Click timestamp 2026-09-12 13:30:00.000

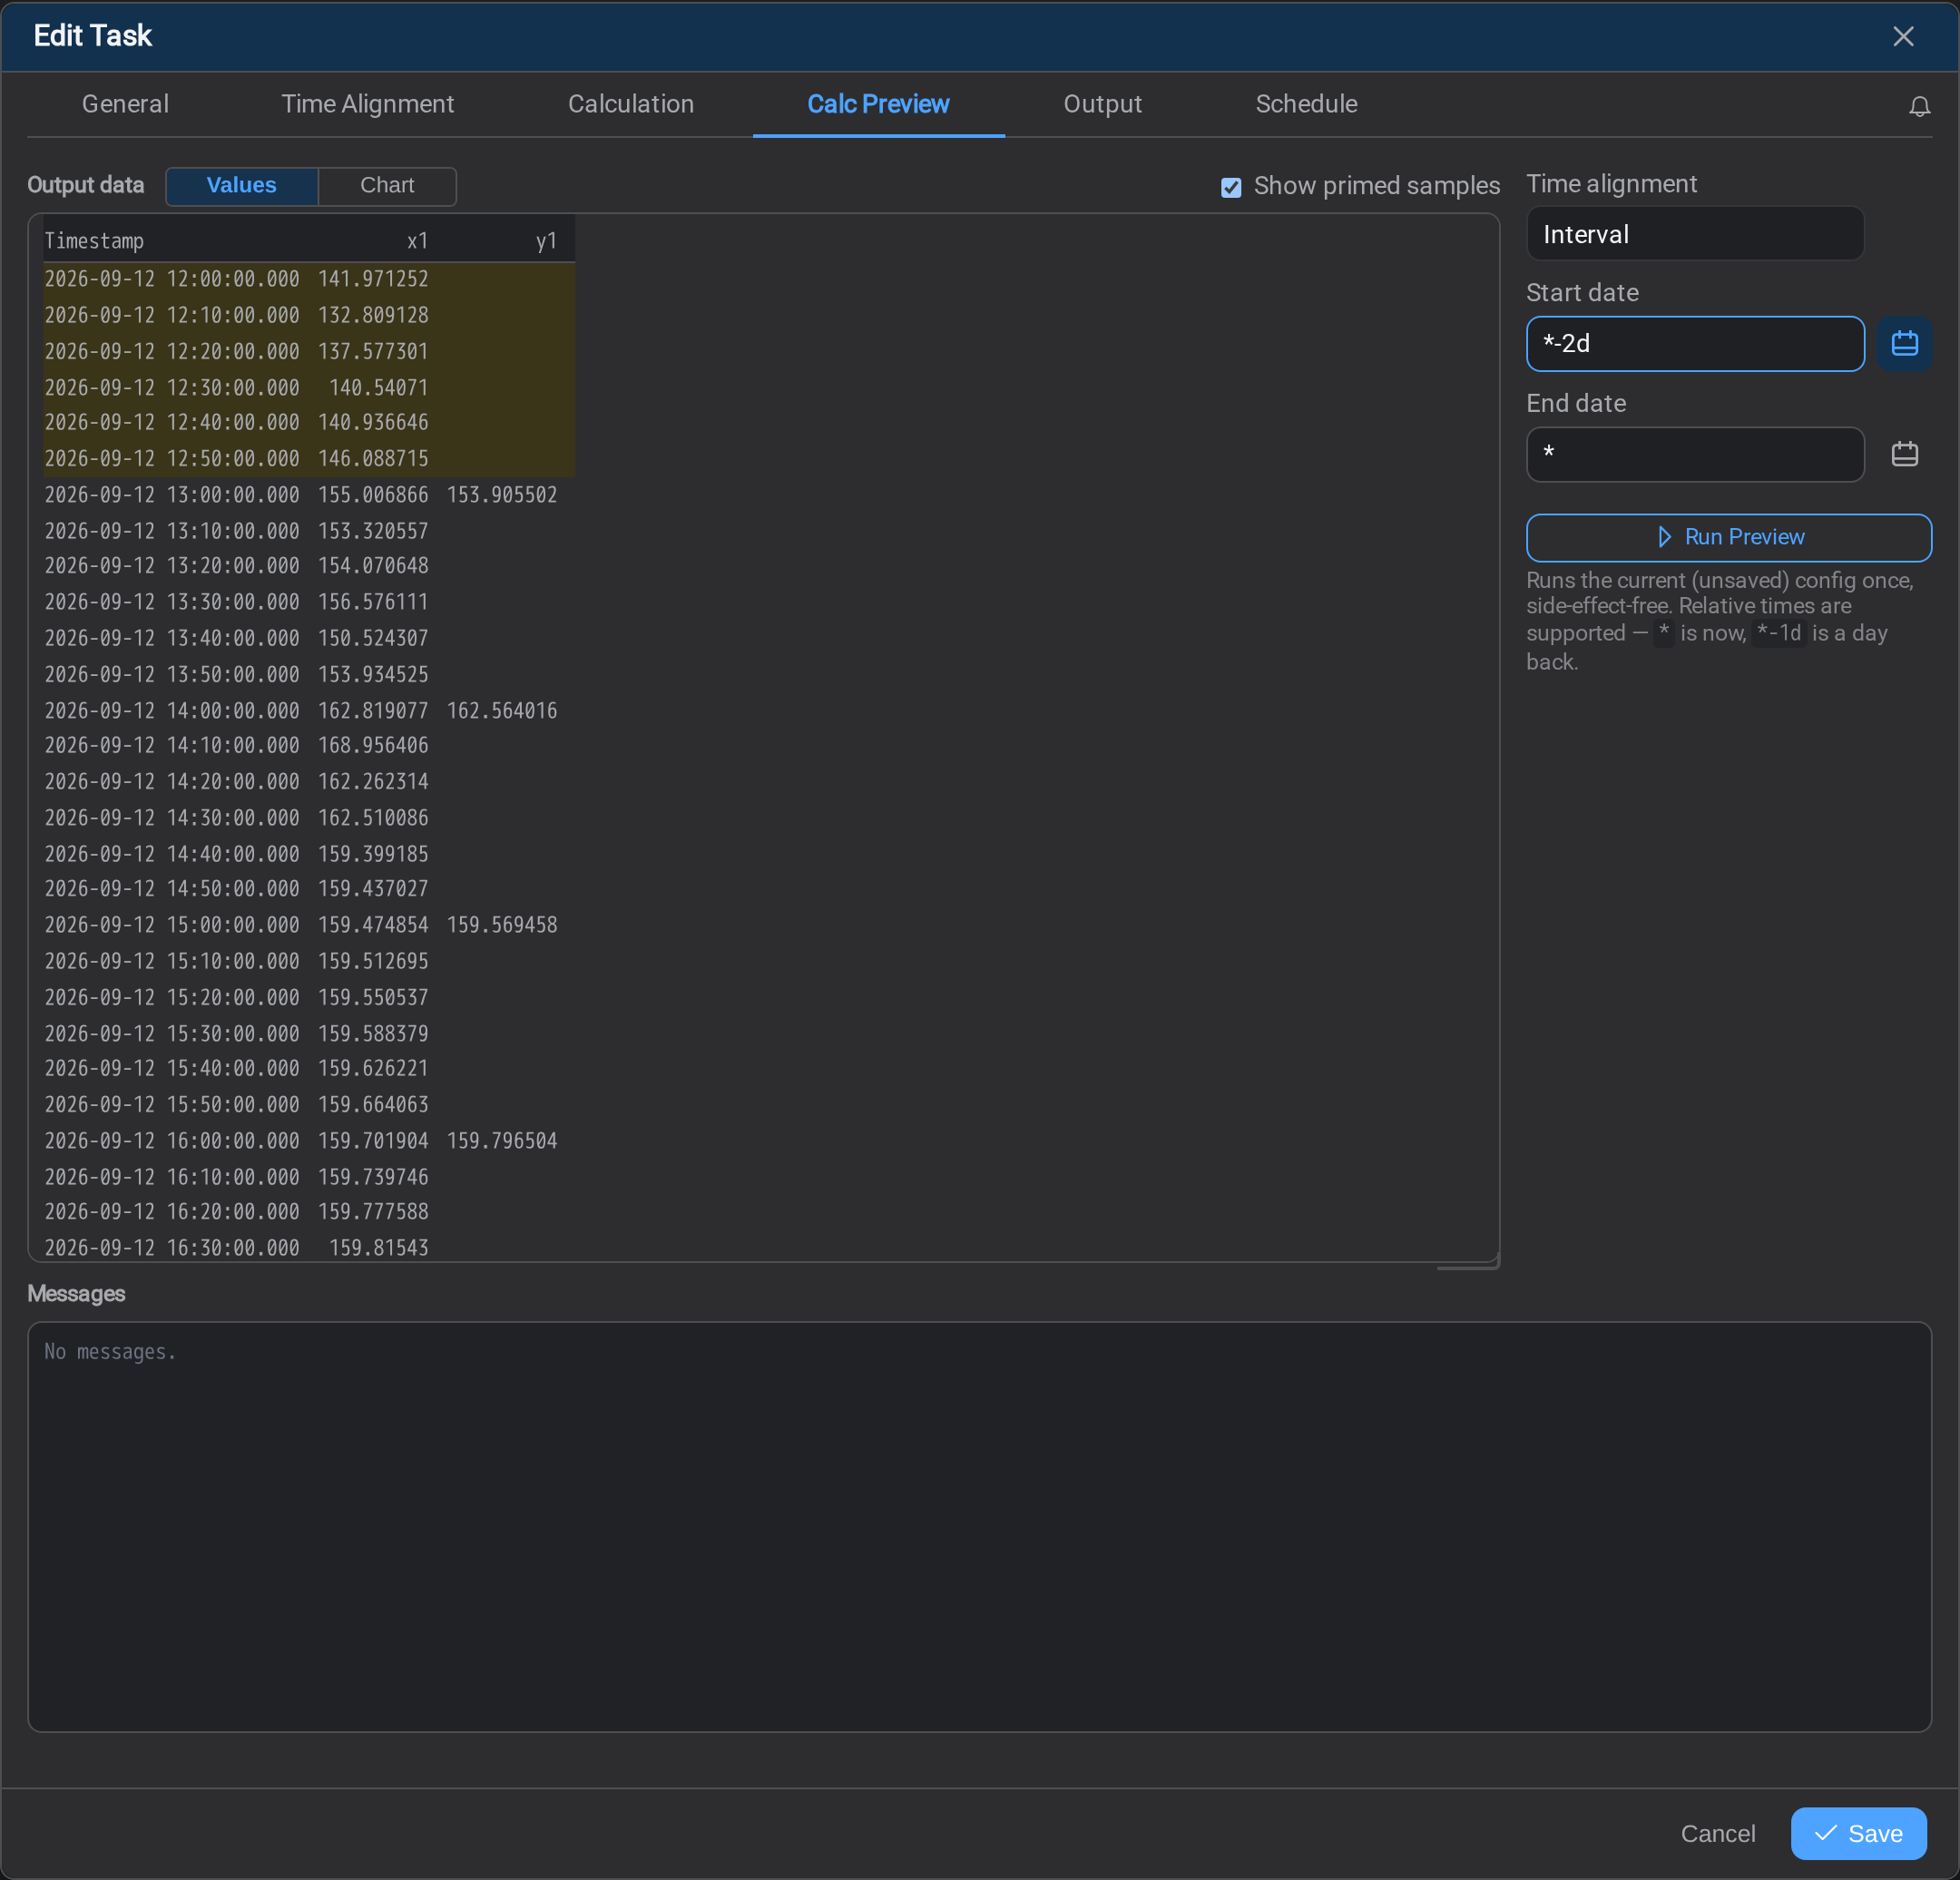point(172,602)
